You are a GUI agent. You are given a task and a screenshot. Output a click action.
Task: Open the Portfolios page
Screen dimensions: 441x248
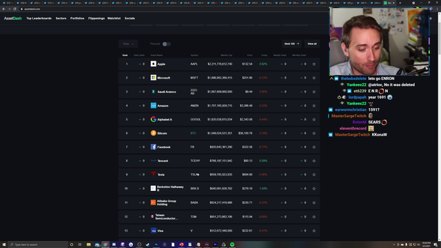[77, 19]
